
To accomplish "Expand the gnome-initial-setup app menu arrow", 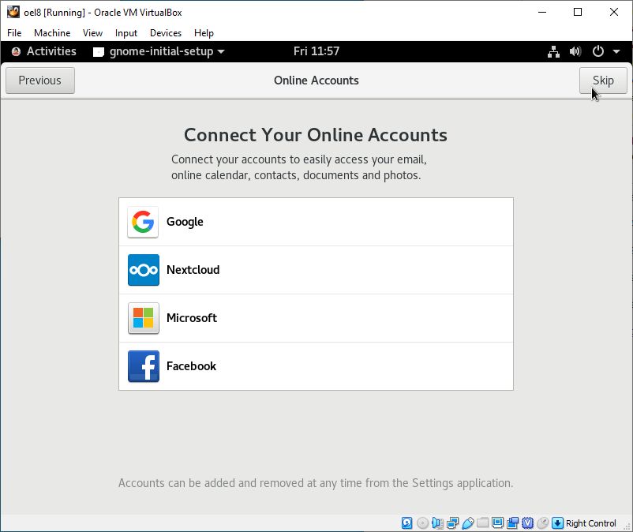I will point(221,51).
